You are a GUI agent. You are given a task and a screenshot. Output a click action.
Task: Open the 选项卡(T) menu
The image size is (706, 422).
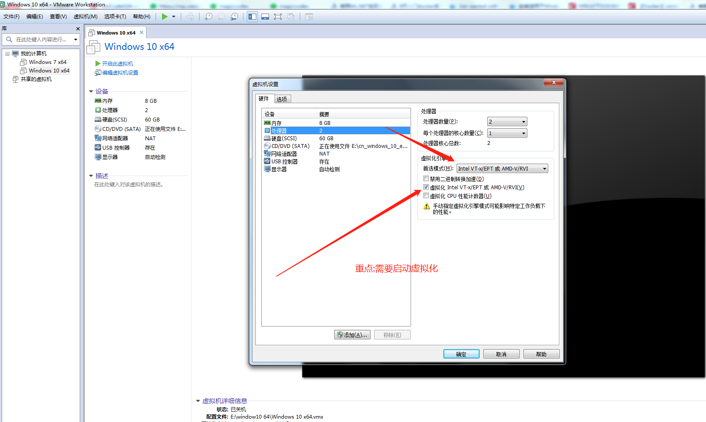[x=115, y=17]
